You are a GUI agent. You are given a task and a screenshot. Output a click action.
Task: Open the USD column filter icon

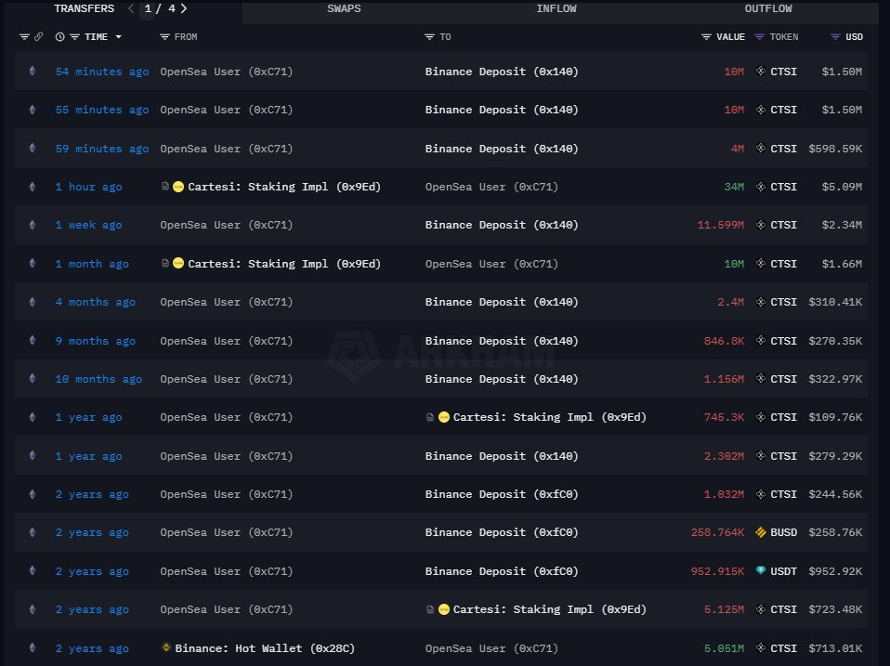click(835, 37)
